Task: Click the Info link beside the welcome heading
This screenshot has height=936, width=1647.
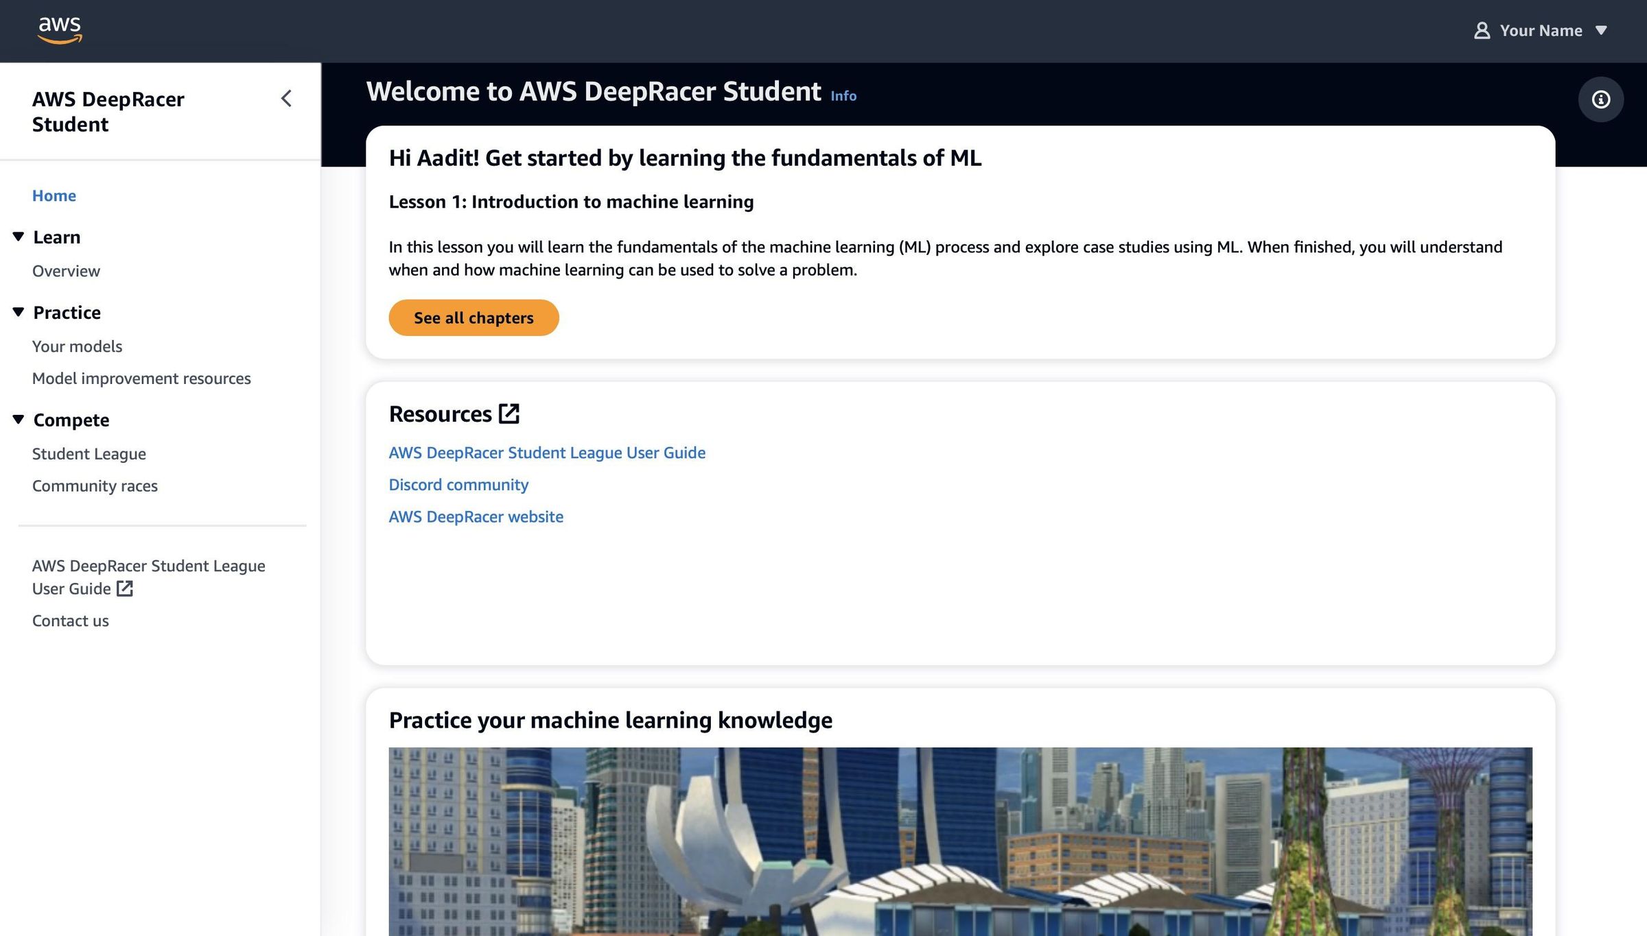Action: 843,96
